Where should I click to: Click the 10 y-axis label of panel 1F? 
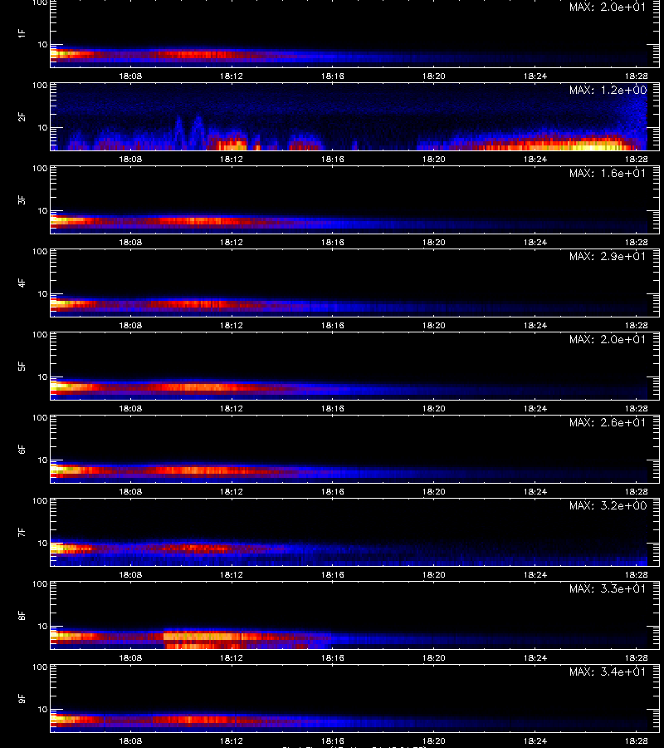[43, 44]
